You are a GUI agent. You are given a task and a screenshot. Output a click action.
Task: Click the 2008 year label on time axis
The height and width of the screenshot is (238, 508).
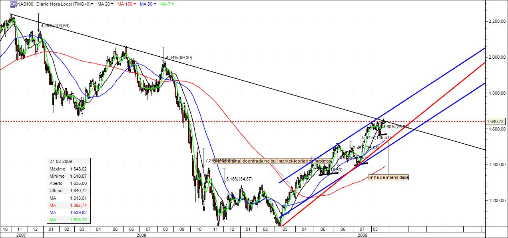pyautogui.click(x=141, y=235)
